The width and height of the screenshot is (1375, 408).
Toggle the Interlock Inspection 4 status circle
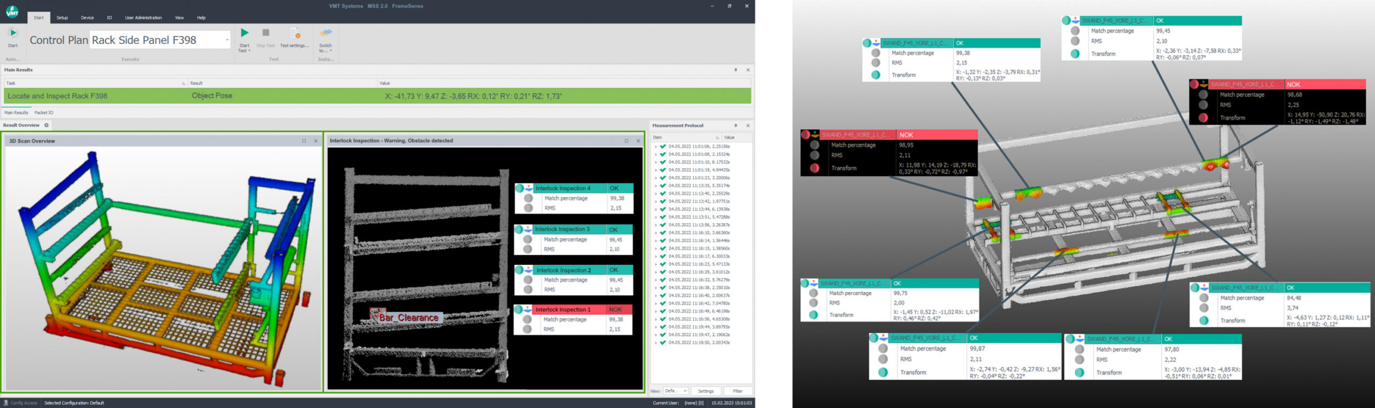519,188
